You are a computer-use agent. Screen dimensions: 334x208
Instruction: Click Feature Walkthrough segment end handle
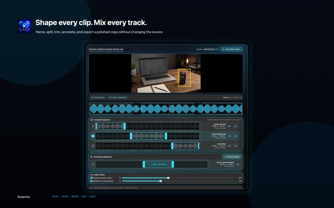[166, 136]
